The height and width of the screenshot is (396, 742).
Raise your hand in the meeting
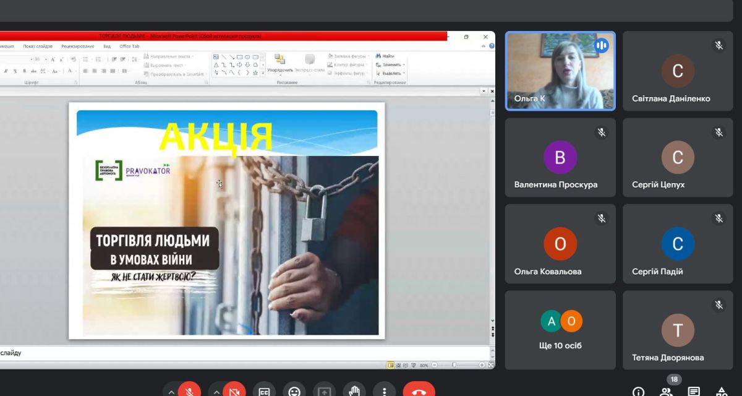coord(354,391)
